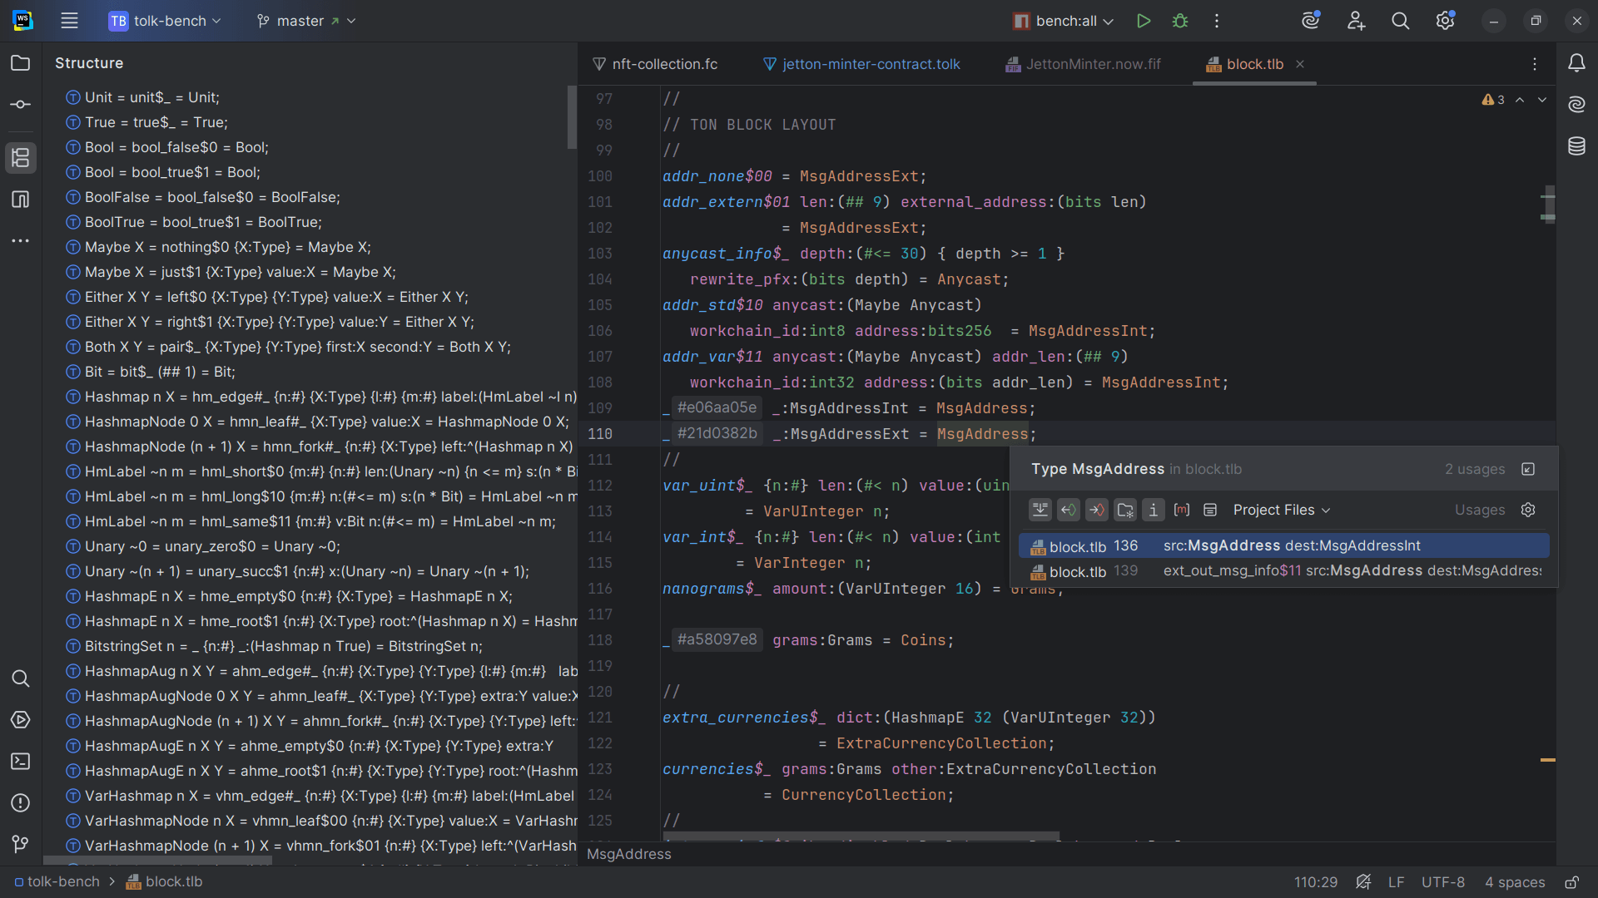Image resolution: width=1598 pixels, height=898 pixels.
Task: Run the bench:all configuration
Action: (x=1144, y=21)
